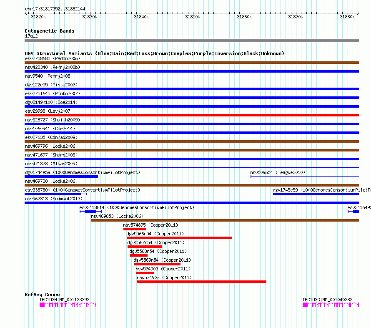Click the 31880k ruler position

click(347, 17)
